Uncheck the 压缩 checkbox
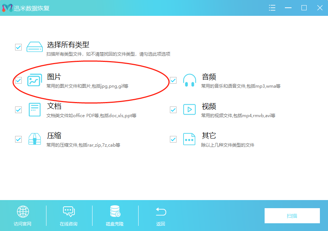328x231 pixels. point(18,139)
